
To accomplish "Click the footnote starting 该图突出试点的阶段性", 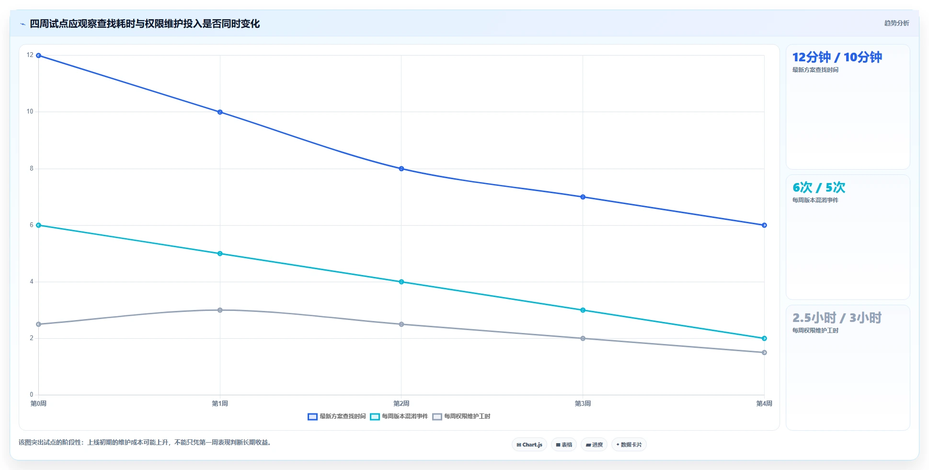I will coord(146,443).
